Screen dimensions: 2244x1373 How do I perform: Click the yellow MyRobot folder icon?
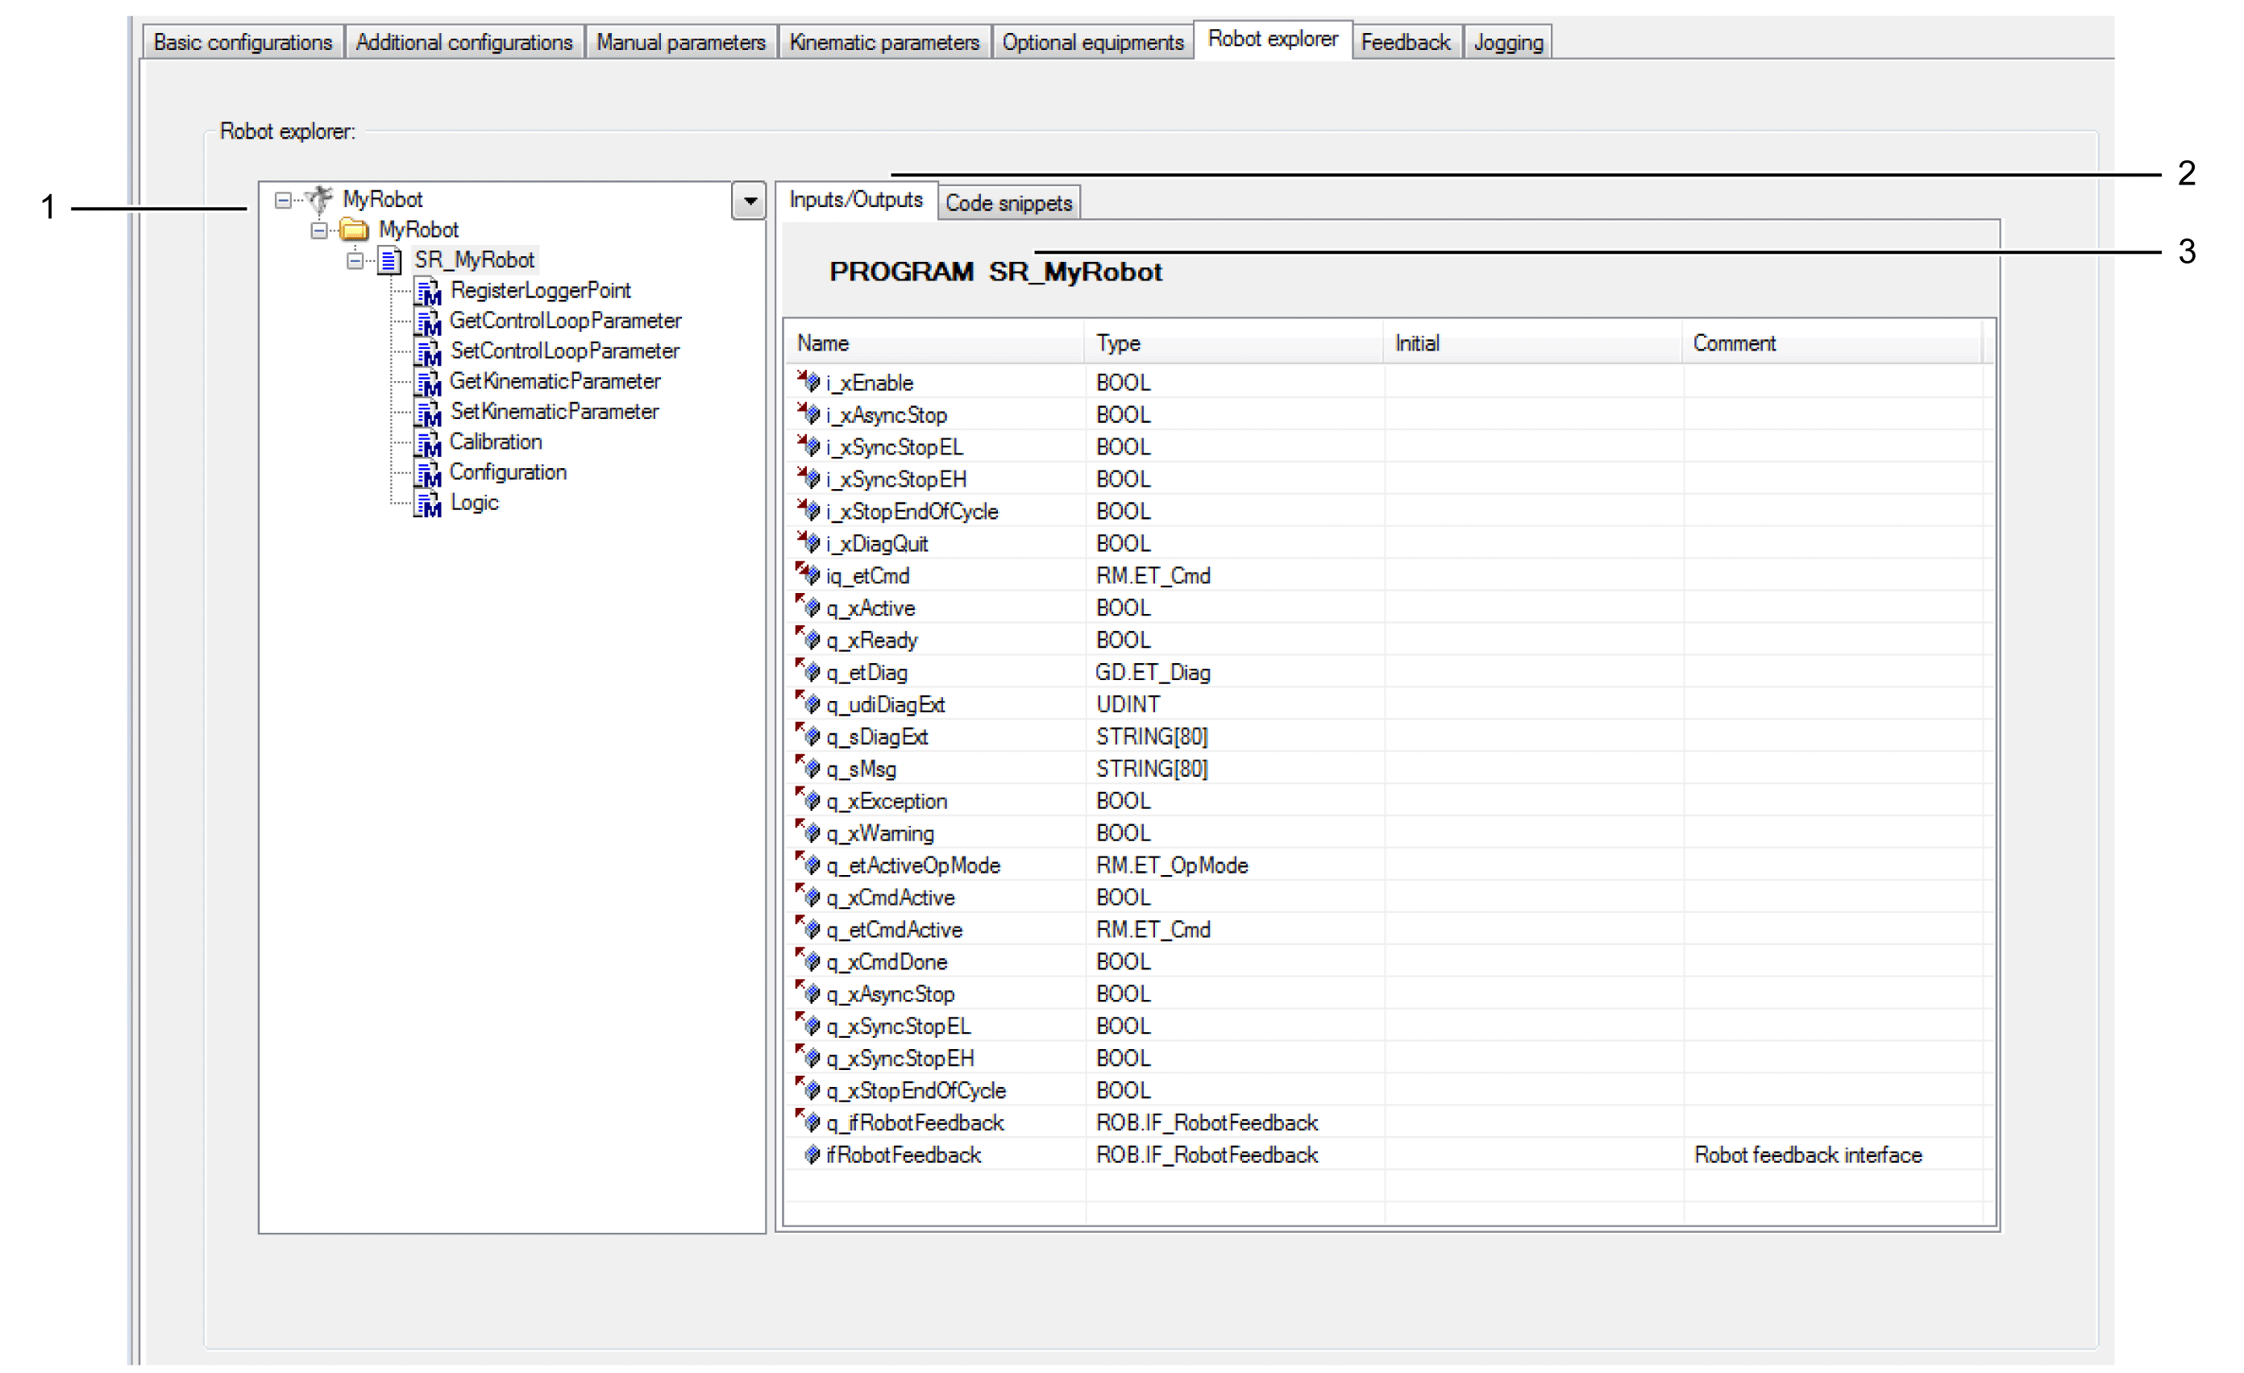[x=355, y=230]
